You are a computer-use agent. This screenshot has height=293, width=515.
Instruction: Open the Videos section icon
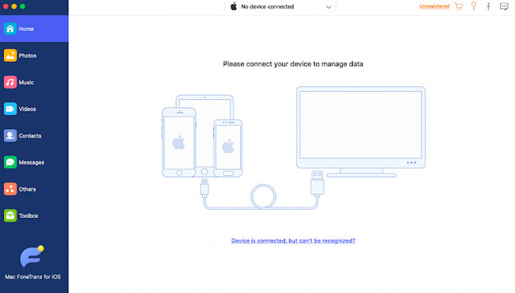point(10,108)
